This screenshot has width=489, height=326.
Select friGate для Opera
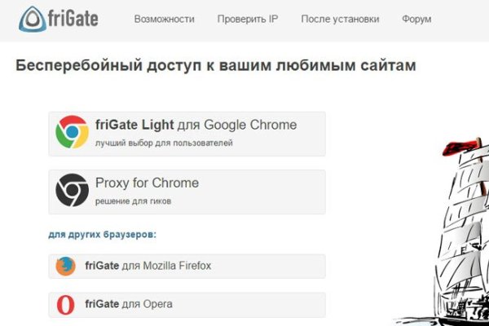[x=128, y=305]
